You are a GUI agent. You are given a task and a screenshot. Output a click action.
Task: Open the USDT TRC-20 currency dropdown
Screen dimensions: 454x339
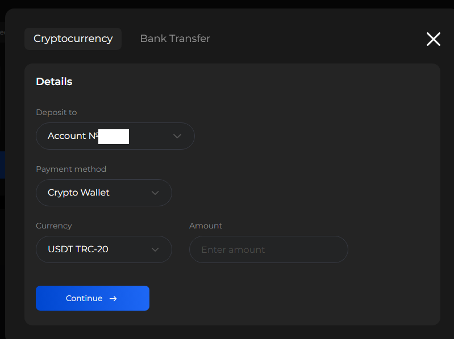click(103, 249)
